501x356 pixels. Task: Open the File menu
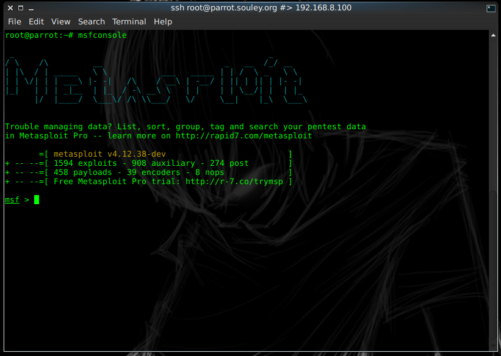(x=15, y=22)
